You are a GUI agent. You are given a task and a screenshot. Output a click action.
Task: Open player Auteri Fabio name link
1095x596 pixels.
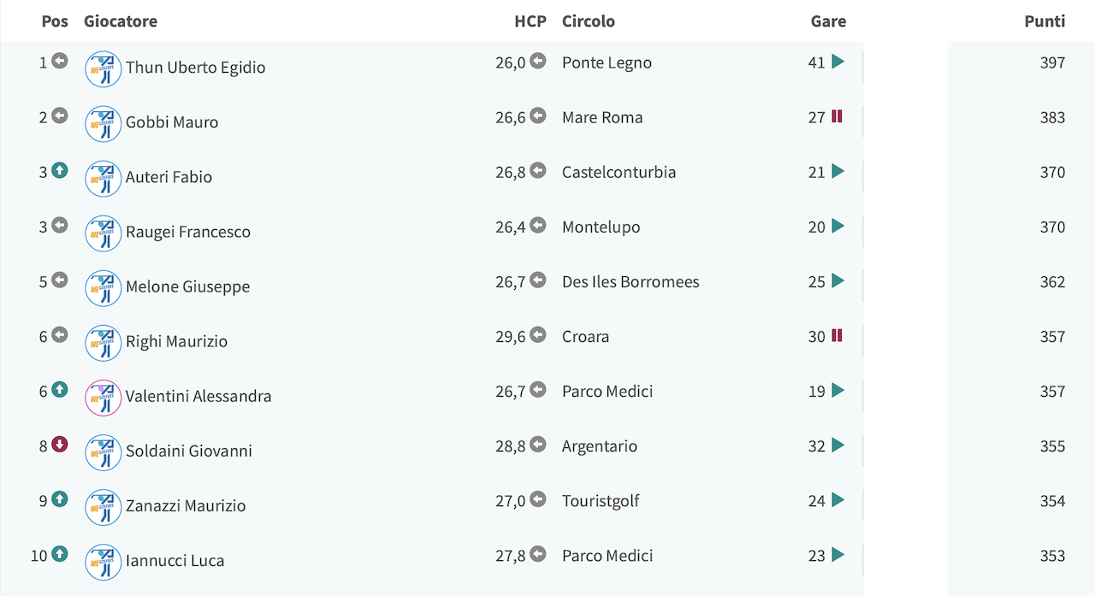(x=169, y=177)
